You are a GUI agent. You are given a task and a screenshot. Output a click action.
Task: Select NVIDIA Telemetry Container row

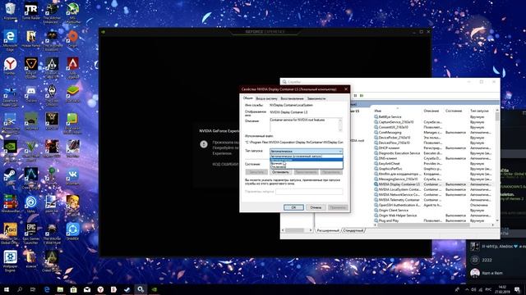click(x=433, y=200)
